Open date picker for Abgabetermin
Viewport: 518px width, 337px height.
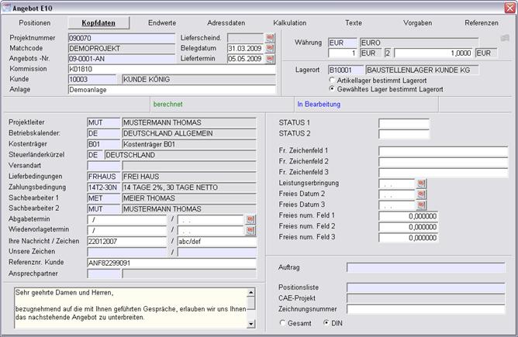click(250, 220)
